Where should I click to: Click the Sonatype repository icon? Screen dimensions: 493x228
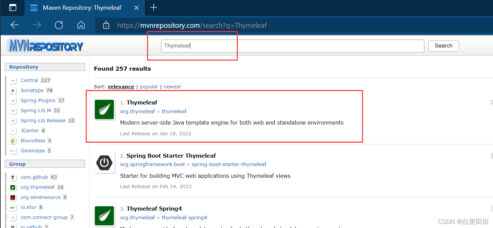(13, 90)
